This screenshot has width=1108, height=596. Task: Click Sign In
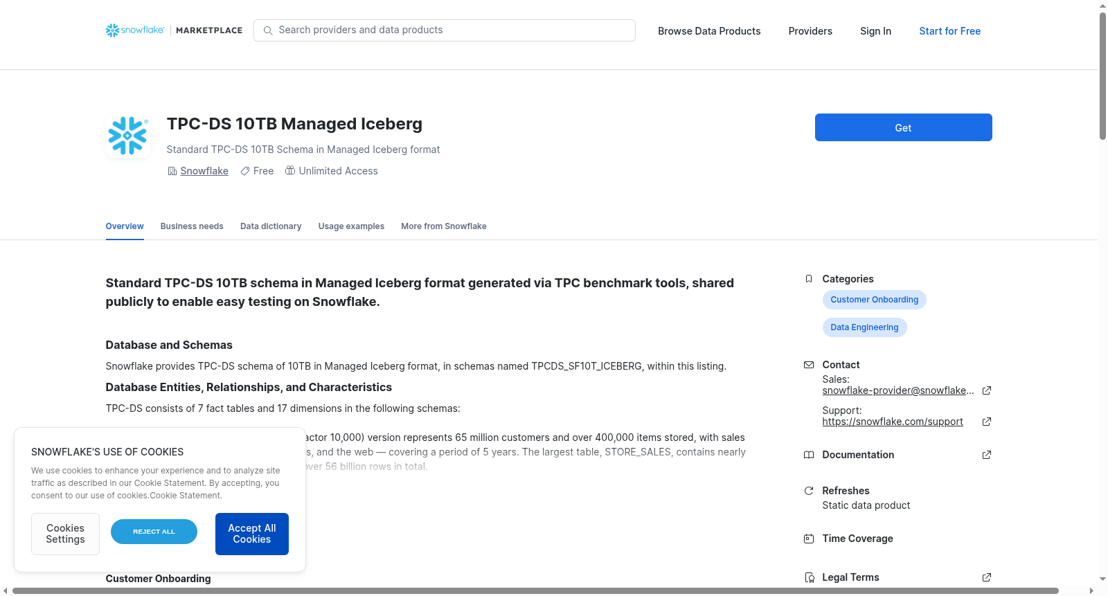875,31
